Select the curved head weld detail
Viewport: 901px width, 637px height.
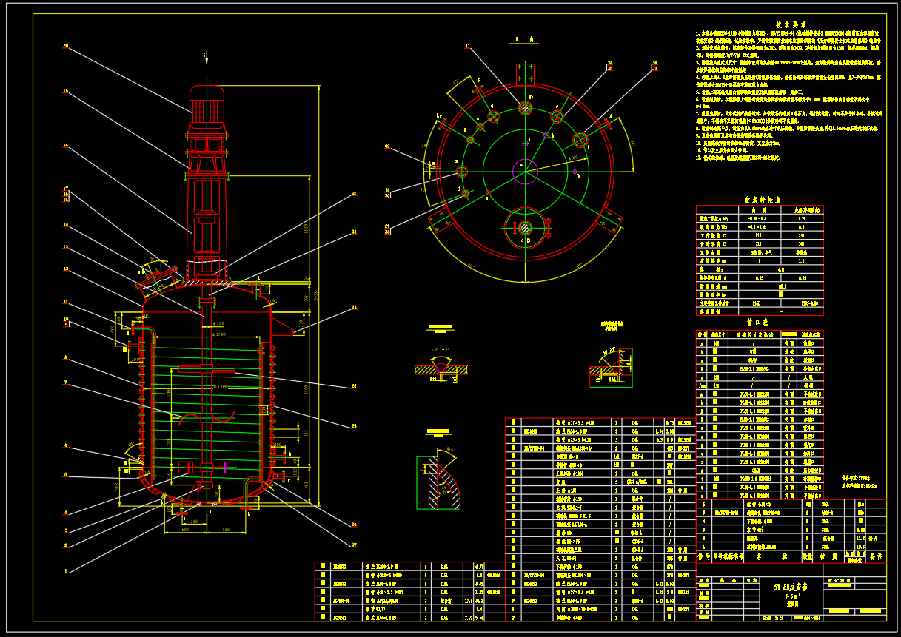click(x=438, y=481)
